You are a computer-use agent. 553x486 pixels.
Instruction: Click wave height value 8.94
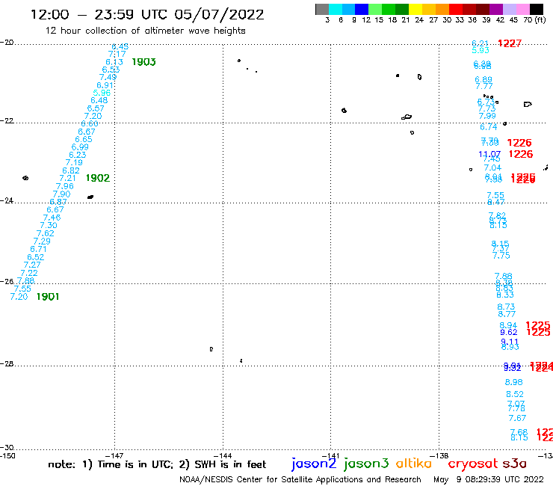coord(508,325)
